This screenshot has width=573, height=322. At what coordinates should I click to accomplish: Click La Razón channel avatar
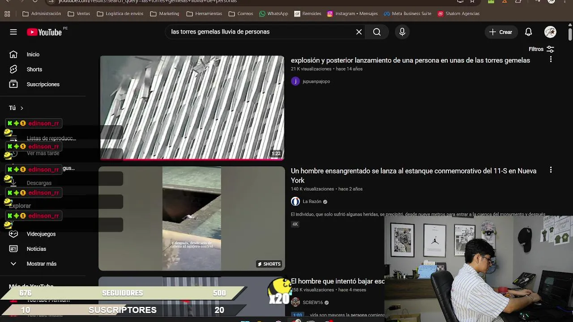295,201
